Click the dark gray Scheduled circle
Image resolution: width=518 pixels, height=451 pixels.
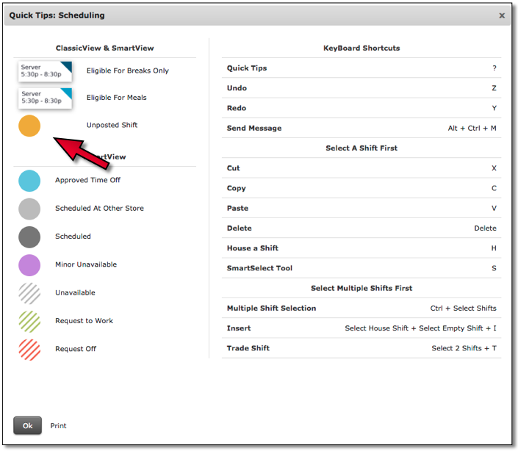point(29,237)
